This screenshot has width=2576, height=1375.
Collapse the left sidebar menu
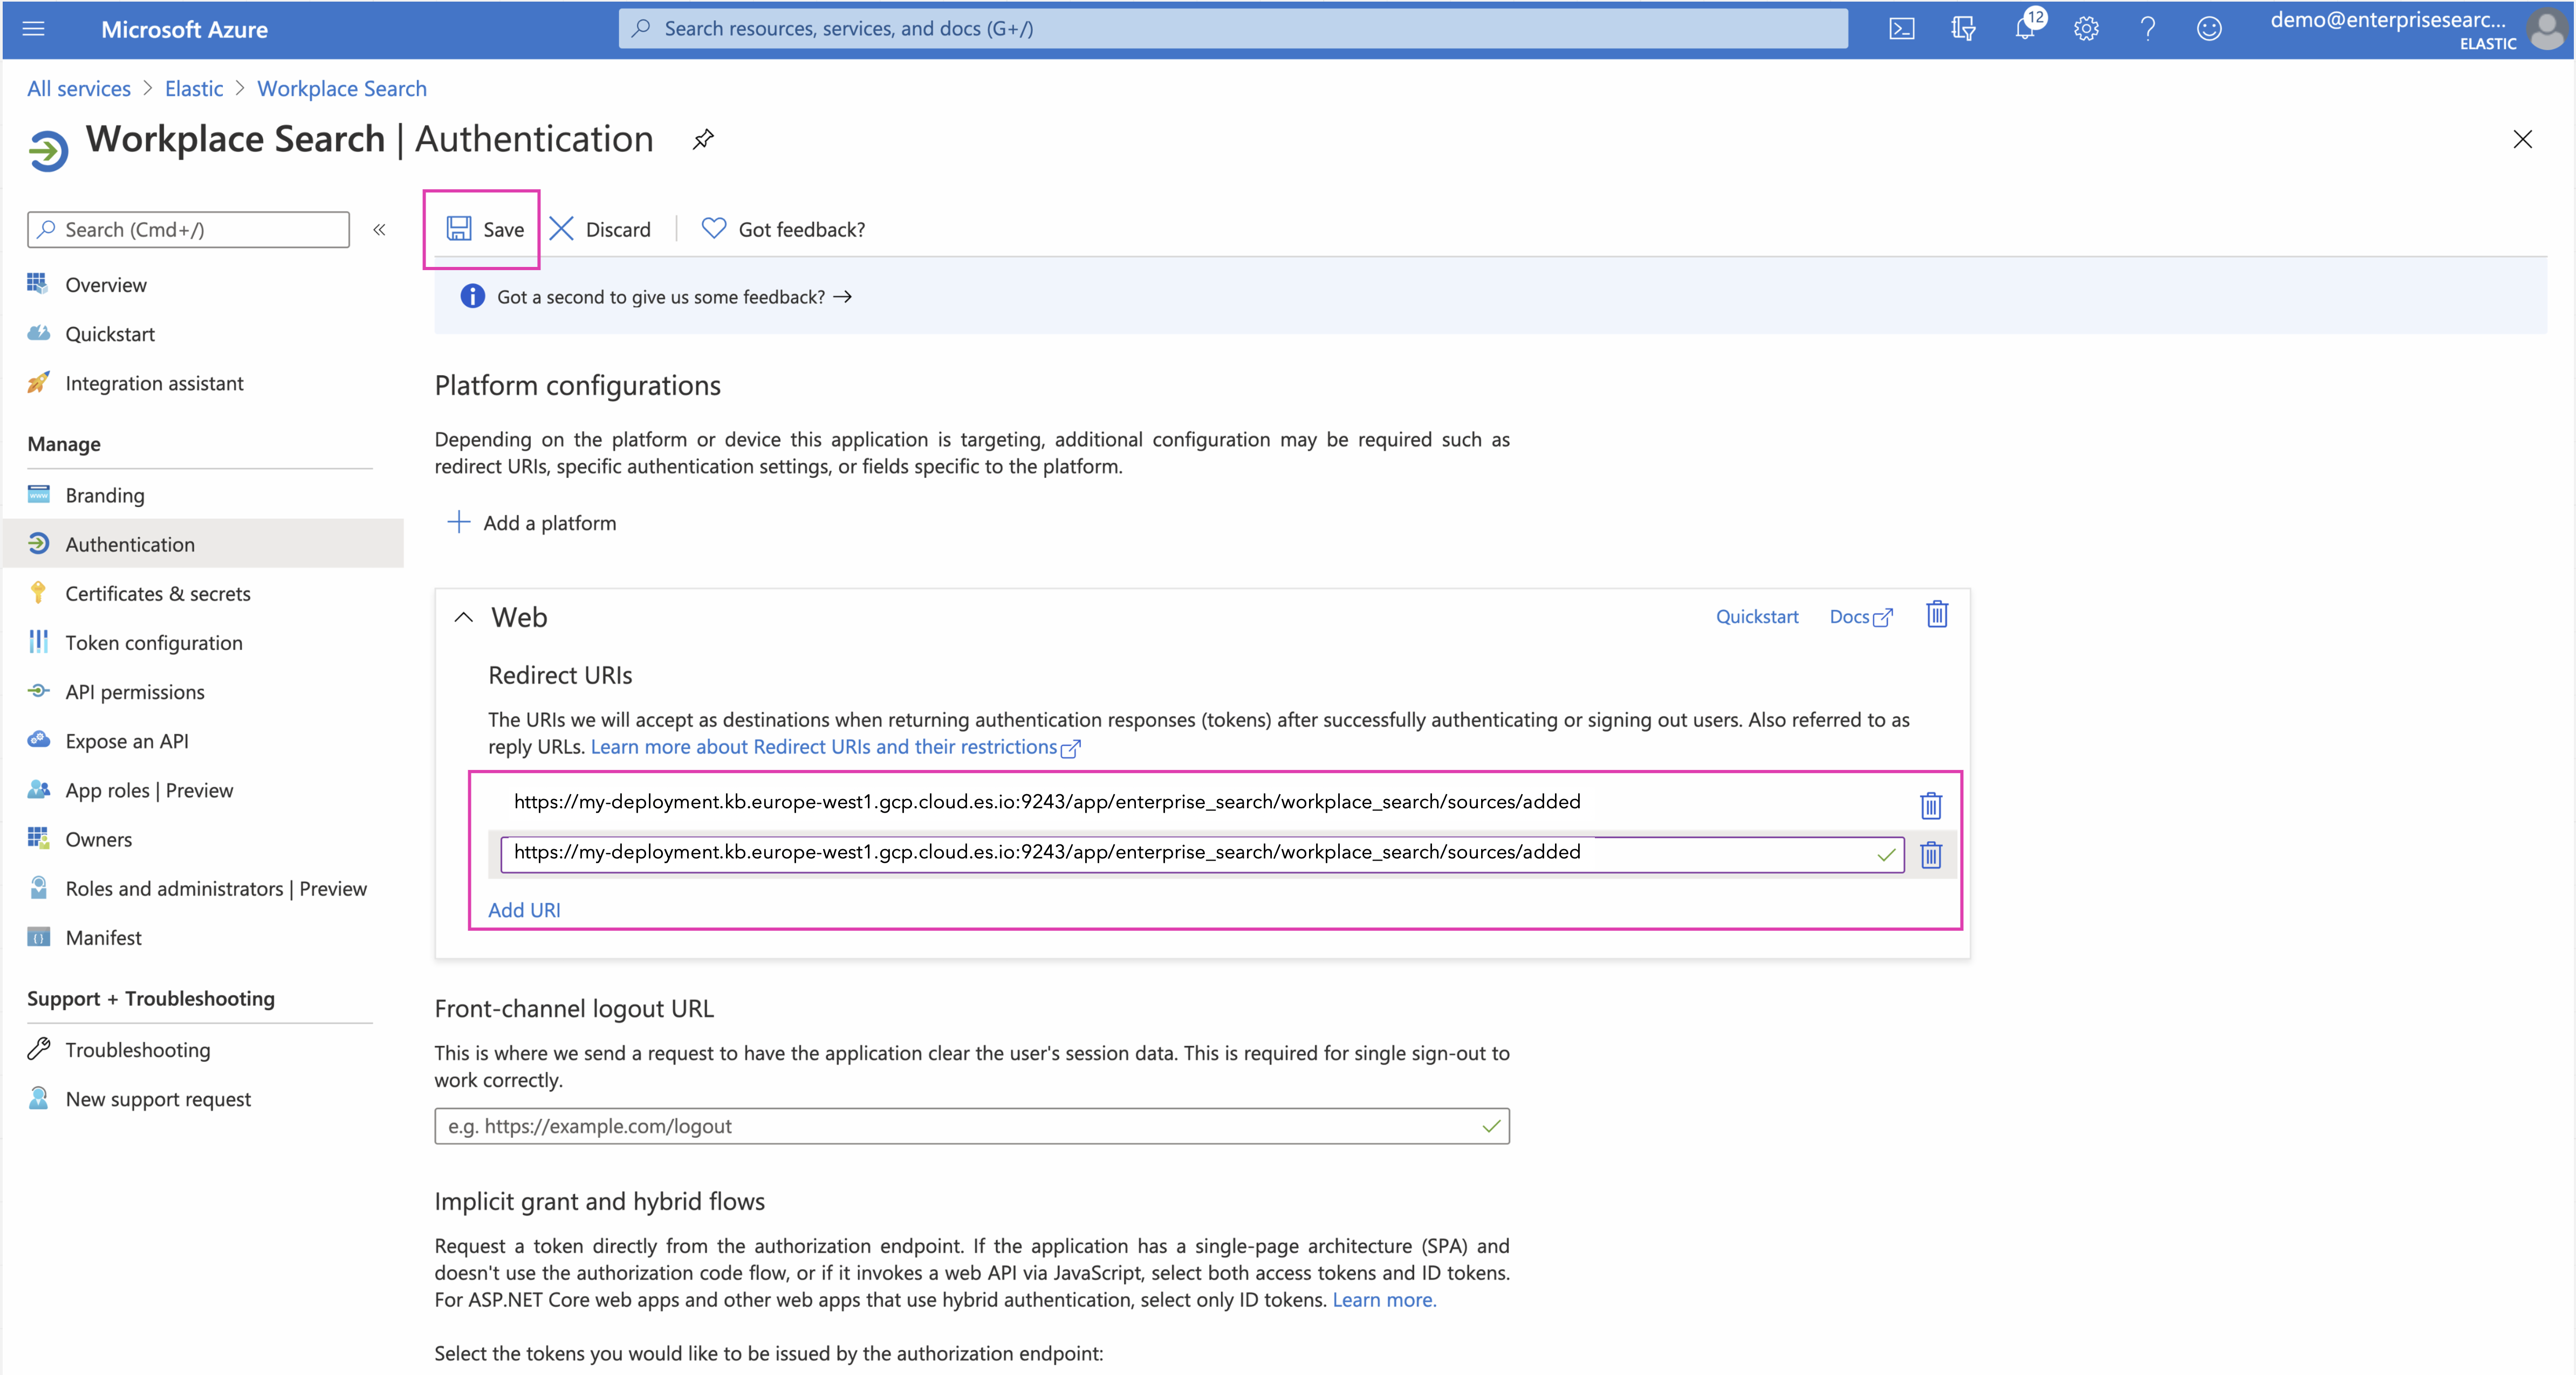click(379, 230)
